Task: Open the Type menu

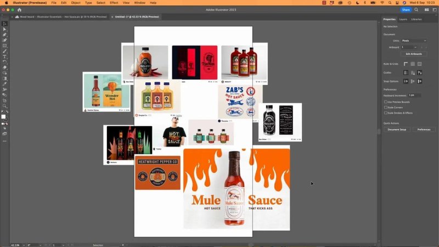Action: click(x=88, y=3)
